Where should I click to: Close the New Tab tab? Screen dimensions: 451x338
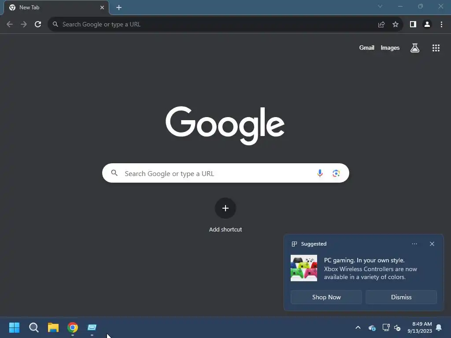[x=102, y=7]
